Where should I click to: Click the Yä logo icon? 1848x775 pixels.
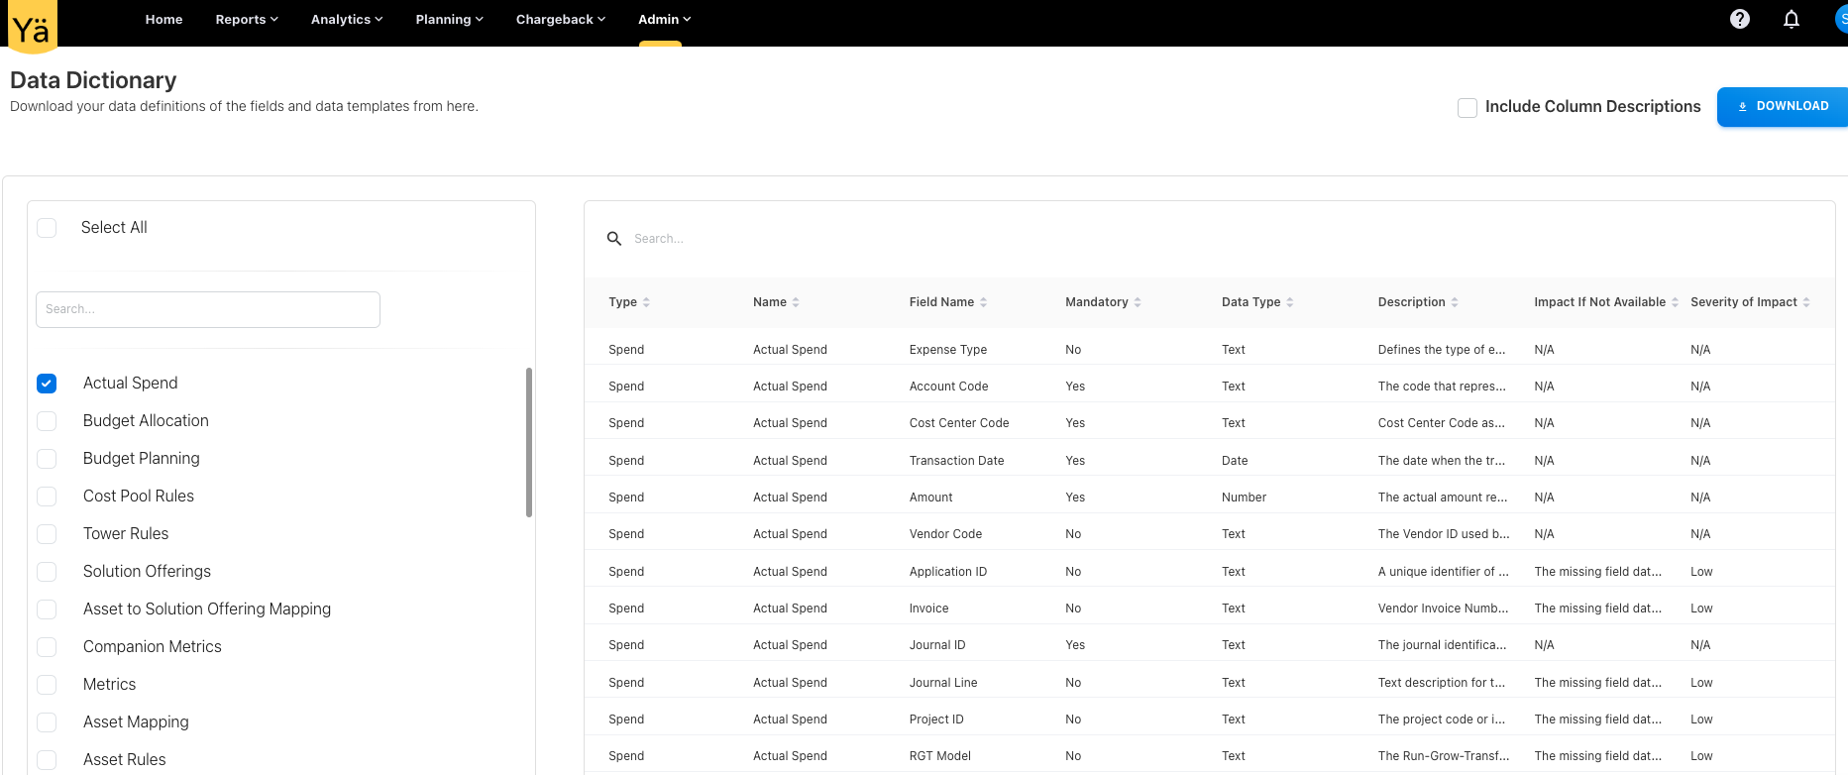coord(32,27)
